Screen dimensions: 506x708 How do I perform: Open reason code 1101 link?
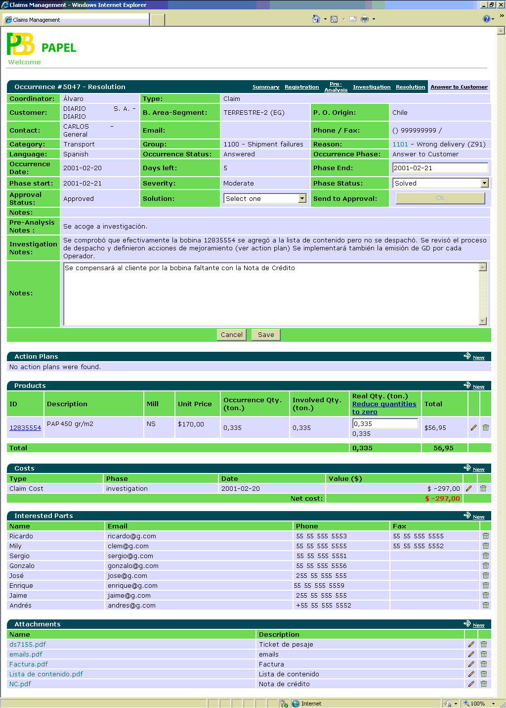pyautogui.click(x=400, y=144)
